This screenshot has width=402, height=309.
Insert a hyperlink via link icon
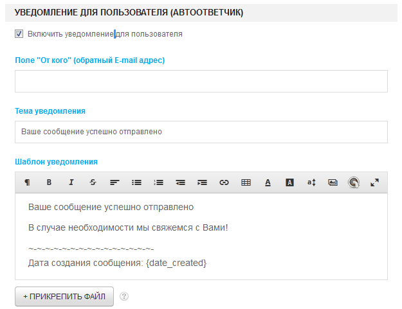coord(224,182)
